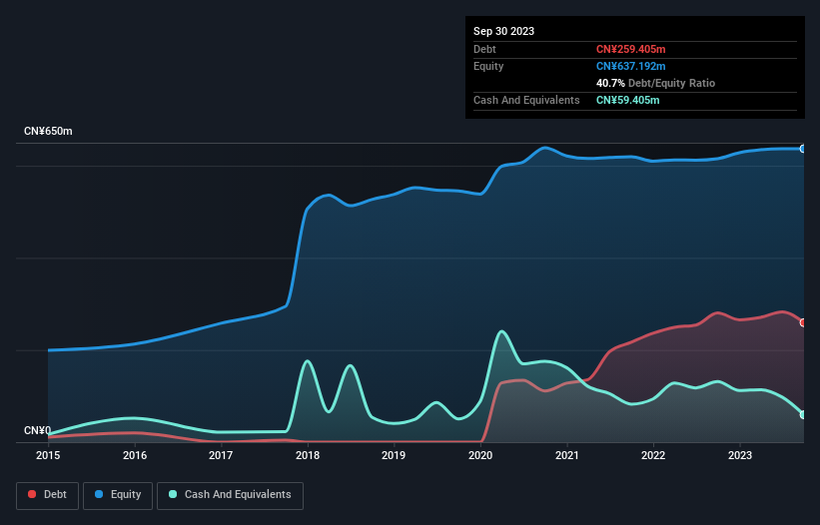Toggle the Debt series legend button
The image size is (820, 525).
click(x=48, y=495)
